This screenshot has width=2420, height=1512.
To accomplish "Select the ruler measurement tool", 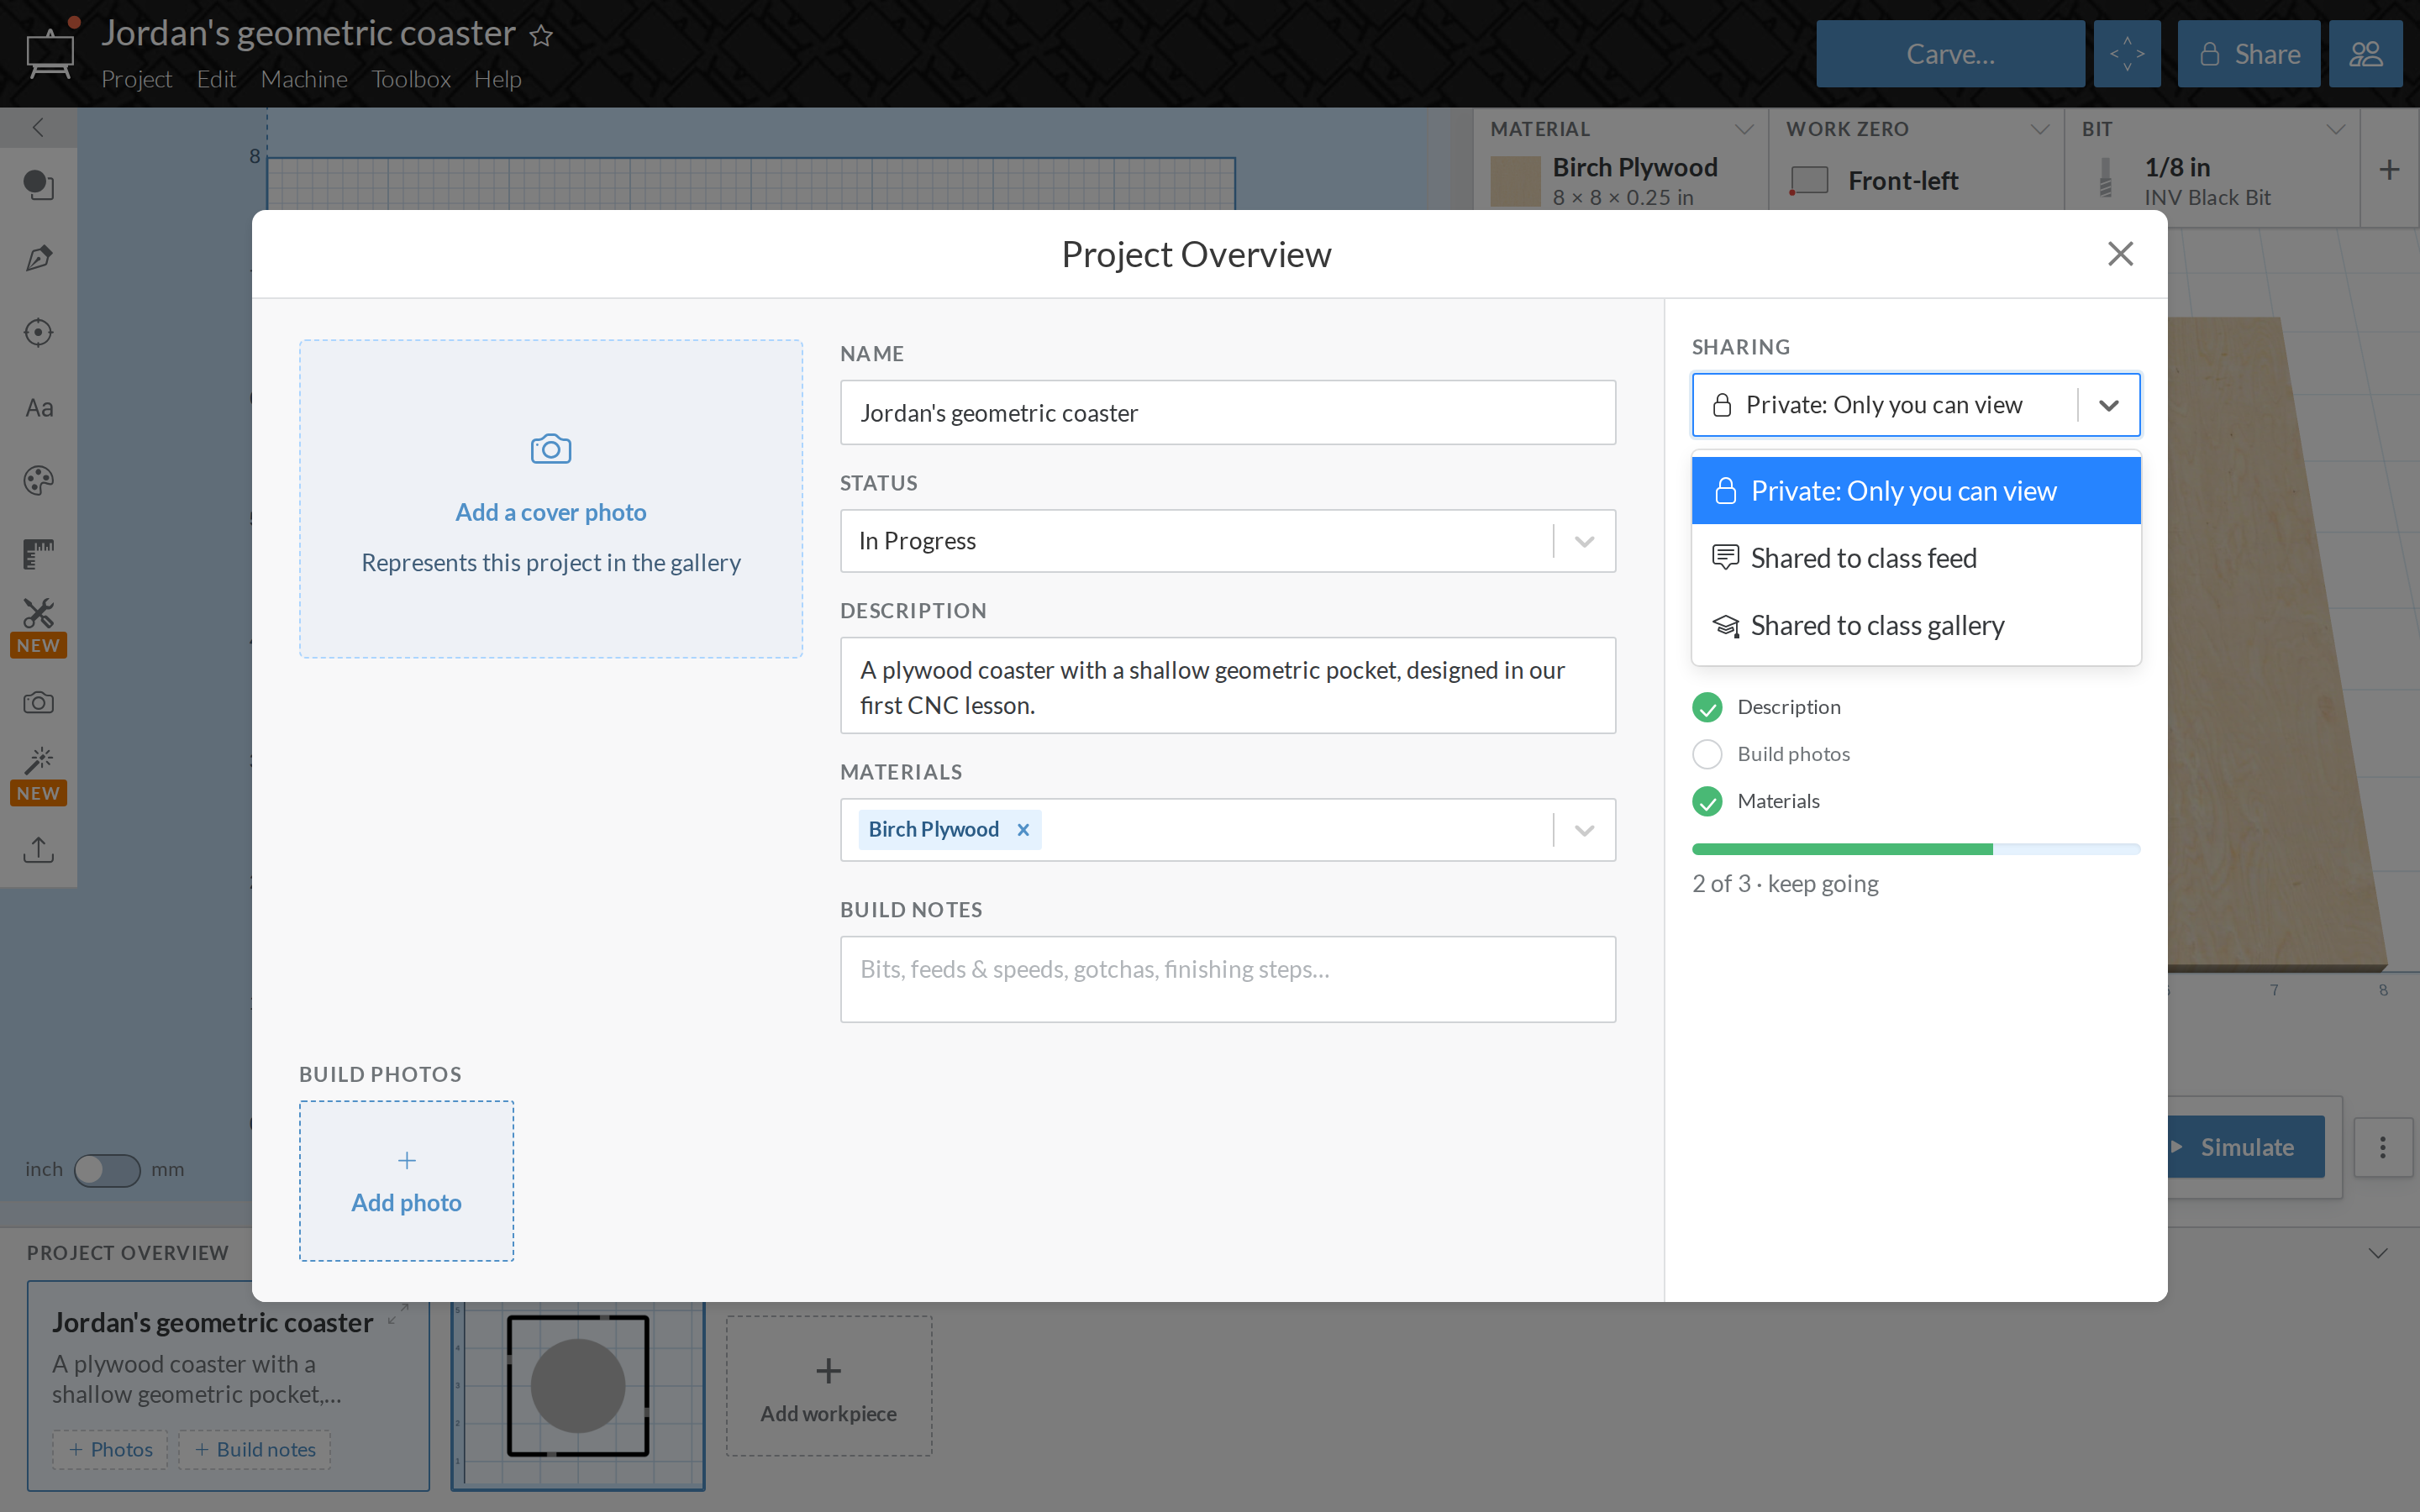I will tap(38, 554).
